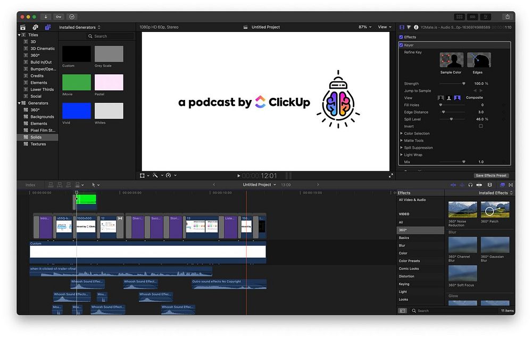532x337 pixels.
Task: Toggle skimming icon in timeline toolbar
Action: click(x=453, y=185)
